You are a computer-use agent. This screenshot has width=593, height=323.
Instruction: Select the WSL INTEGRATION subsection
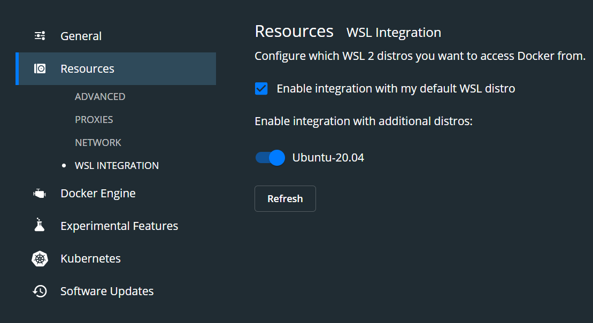pyautogui.click(x=117, y=166)
